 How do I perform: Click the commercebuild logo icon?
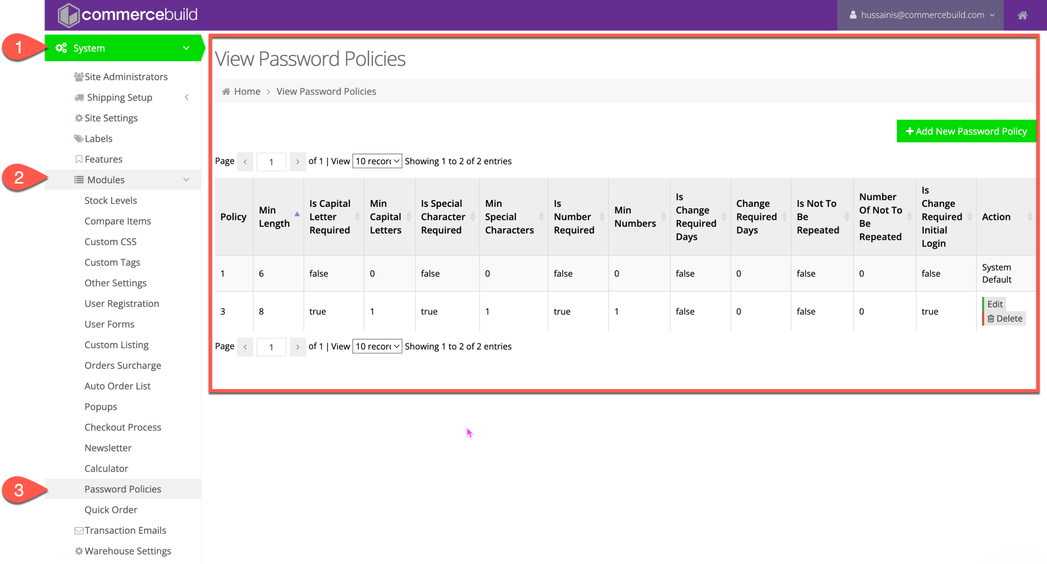click(x=68, y=15)
